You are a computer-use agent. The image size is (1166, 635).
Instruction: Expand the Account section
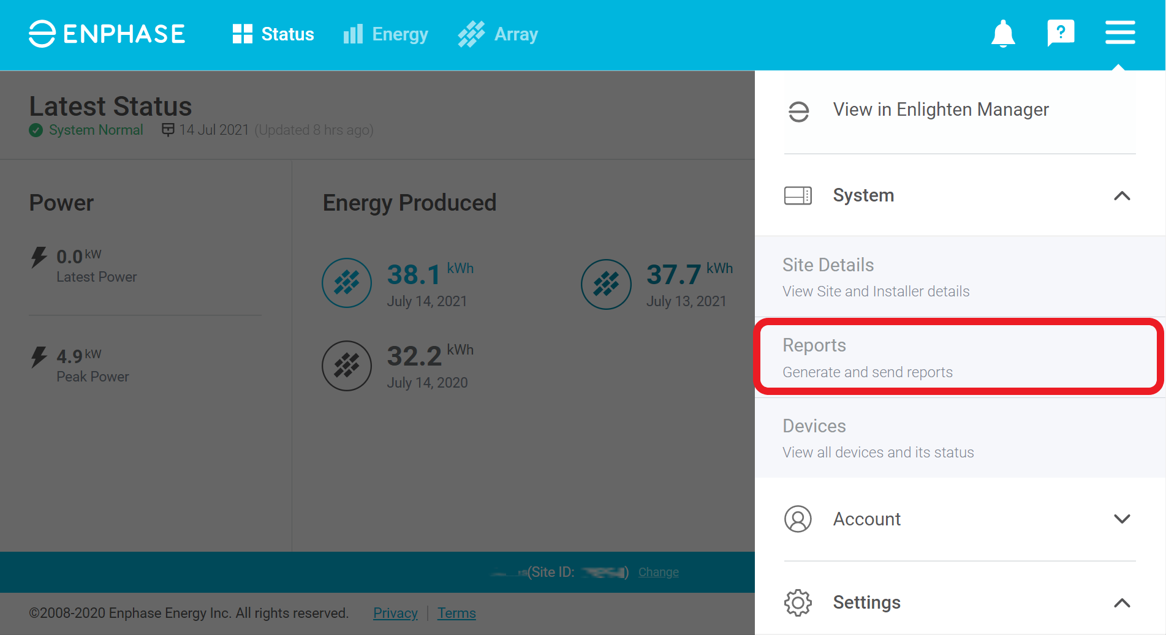click(1122, 519)
